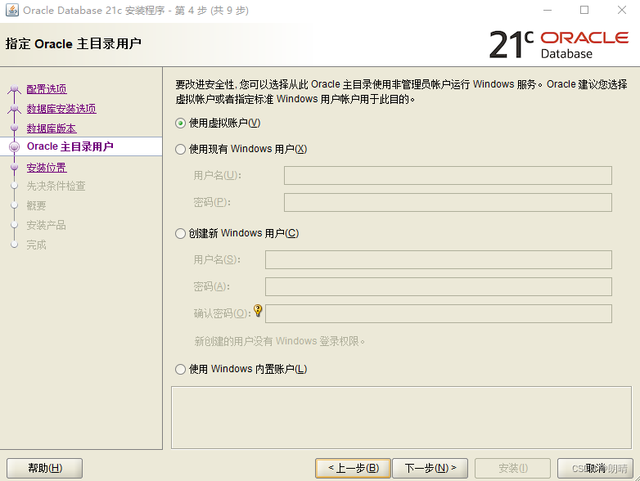Click the disabled 安装(I) button
The height and width of the screenshot is (481, 640).
tap(512, 468)
